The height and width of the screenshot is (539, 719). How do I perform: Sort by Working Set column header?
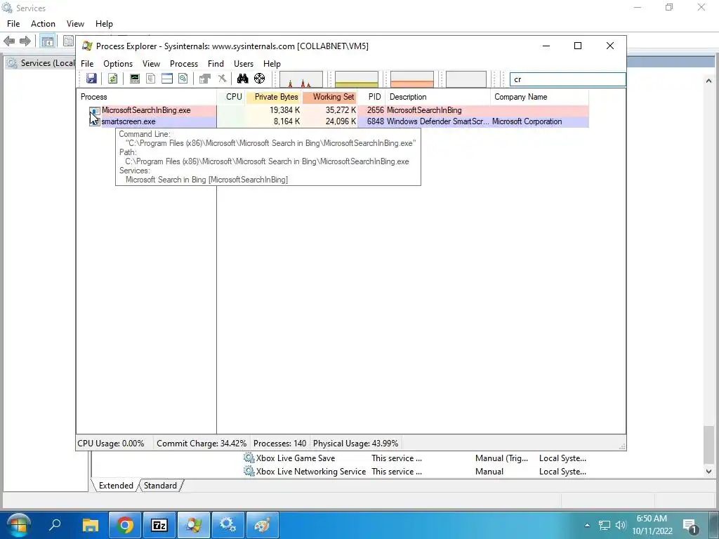click(330, 97)
